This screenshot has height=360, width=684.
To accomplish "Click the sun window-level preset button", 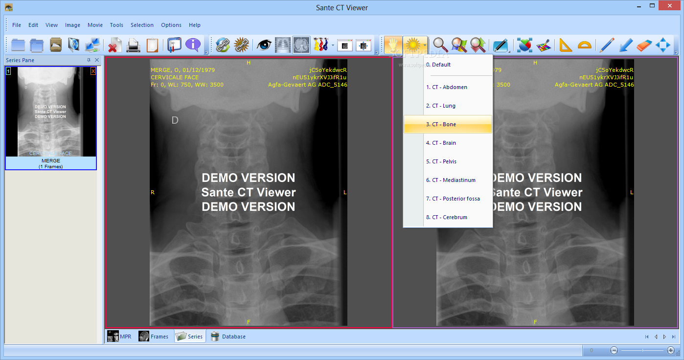I will tap(413, 45).
